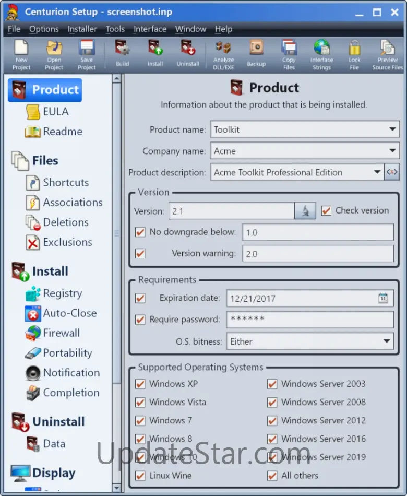Click the Version warning value field
The height and width of the screenshot is (496, 407).
[x=318, y=254]
